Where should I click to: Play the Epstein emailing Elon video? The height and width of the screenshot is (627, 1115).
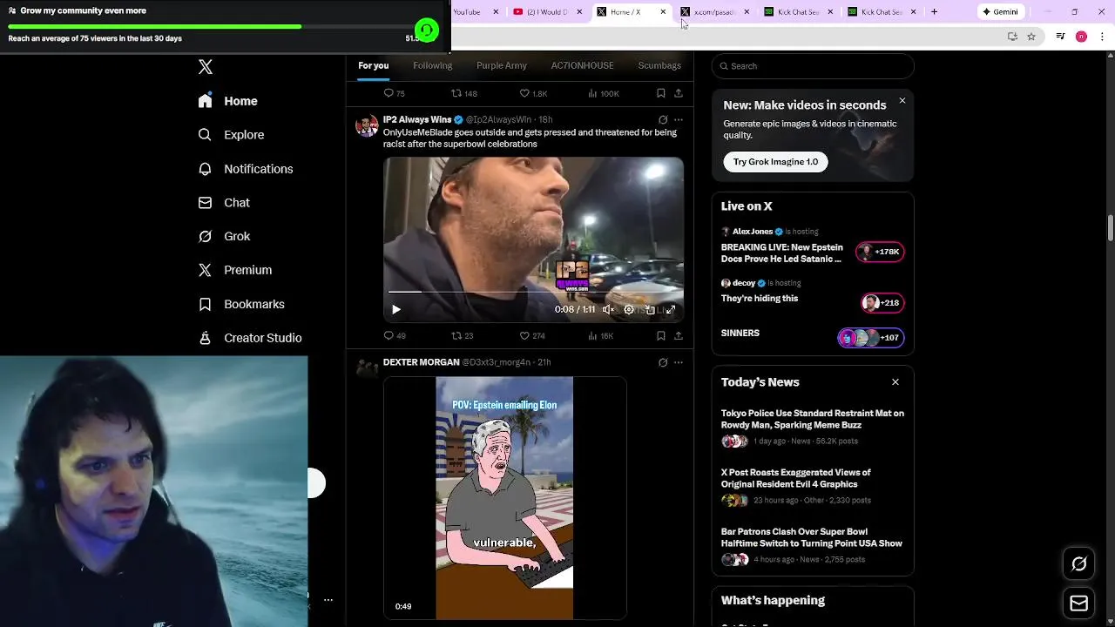[x=504, y=498]
